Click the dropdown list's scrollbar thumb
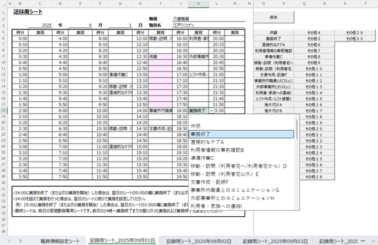This screenshot has width=378, height=245. point(297,130)
